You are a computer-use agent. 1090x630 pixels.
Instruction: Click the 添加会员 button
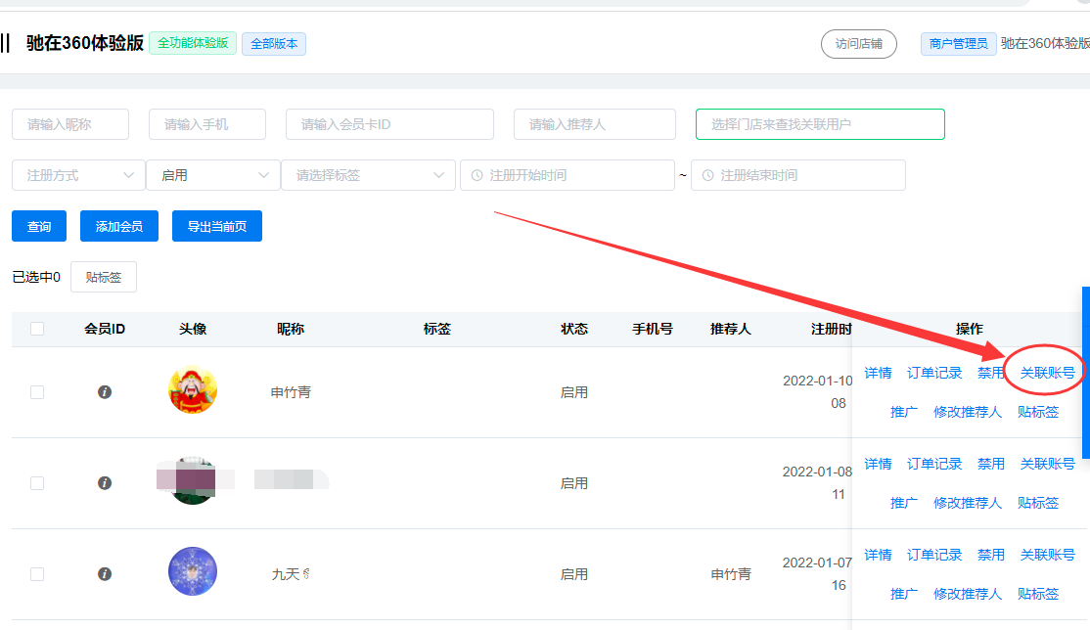coord(118,226)
